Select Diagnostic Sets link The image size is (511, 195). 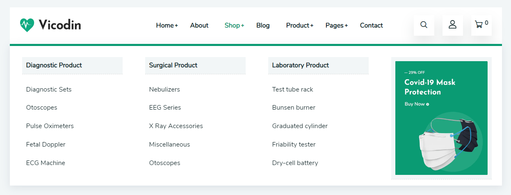click(49, 89)
